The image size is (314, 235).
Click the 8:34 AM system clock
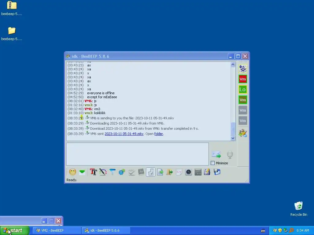point(303,230)
